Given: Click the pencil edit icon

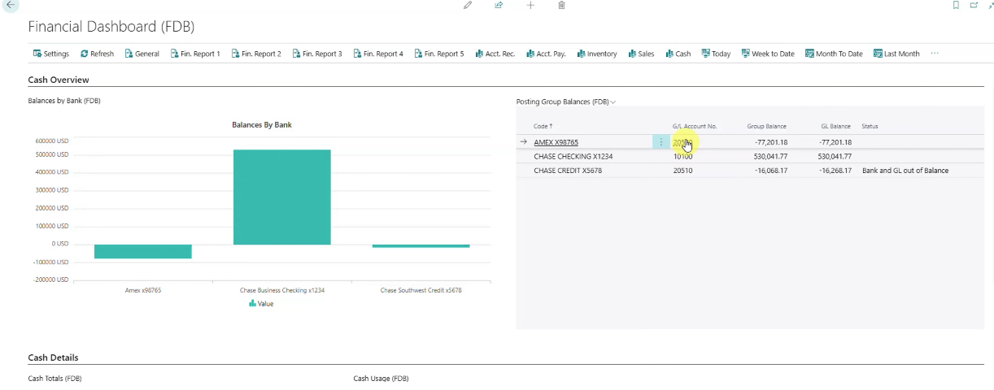Looking at the screenshot, I should pos(468,6).
